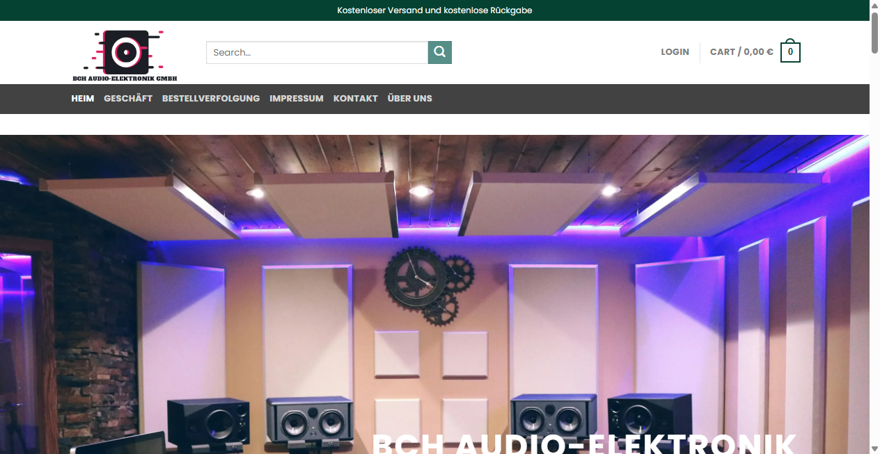Click the BCH AUDIO-ELEKTRONIK hero heading
This screenshot has width=880, height=454.
click(x=583, y=443)
